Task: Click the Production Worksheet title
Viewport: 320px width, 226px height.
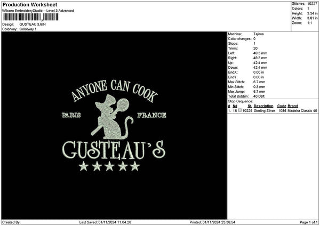Action: tap(30, 4)
